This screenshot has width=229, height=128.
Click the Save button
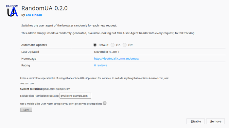26,110
